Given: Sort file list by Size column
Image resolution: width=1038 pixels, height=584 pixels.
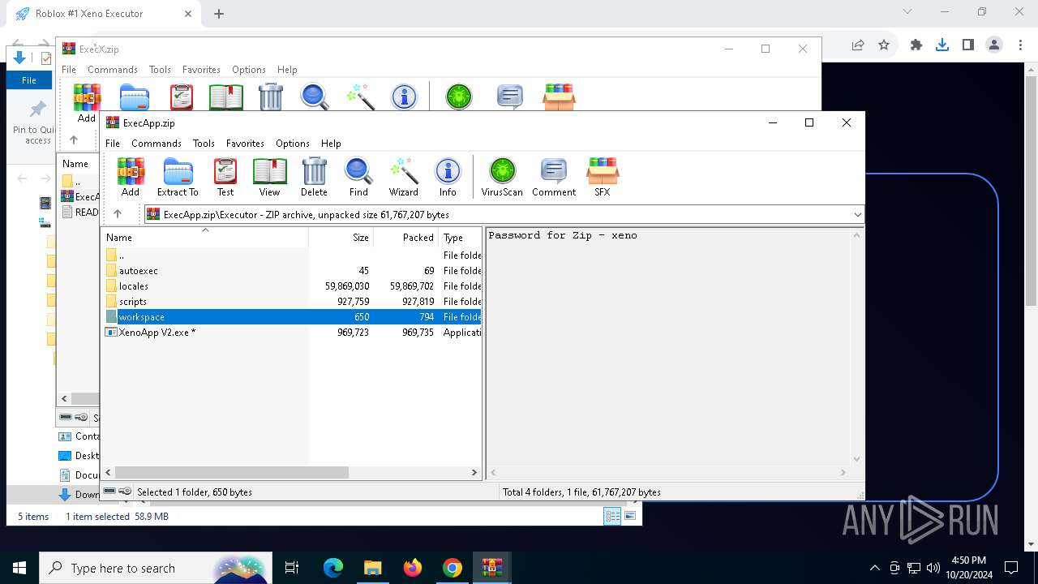Looking at the screenshot, I should click(x=341, y=237).
